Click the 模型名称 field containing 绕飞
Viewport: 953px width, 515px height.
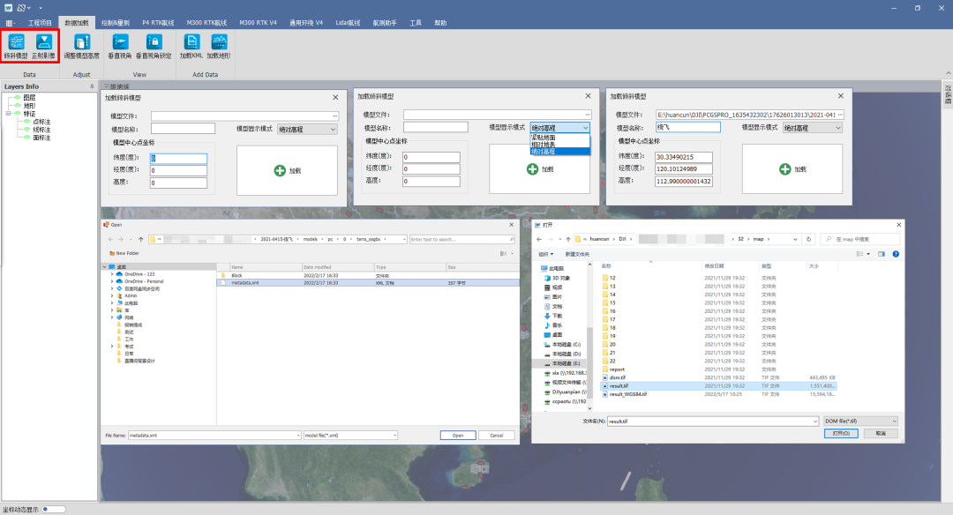point(688,128)
